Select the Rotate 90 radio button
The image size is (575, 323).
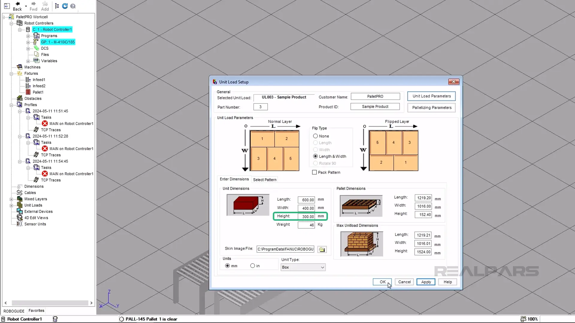tap(316, 163)
